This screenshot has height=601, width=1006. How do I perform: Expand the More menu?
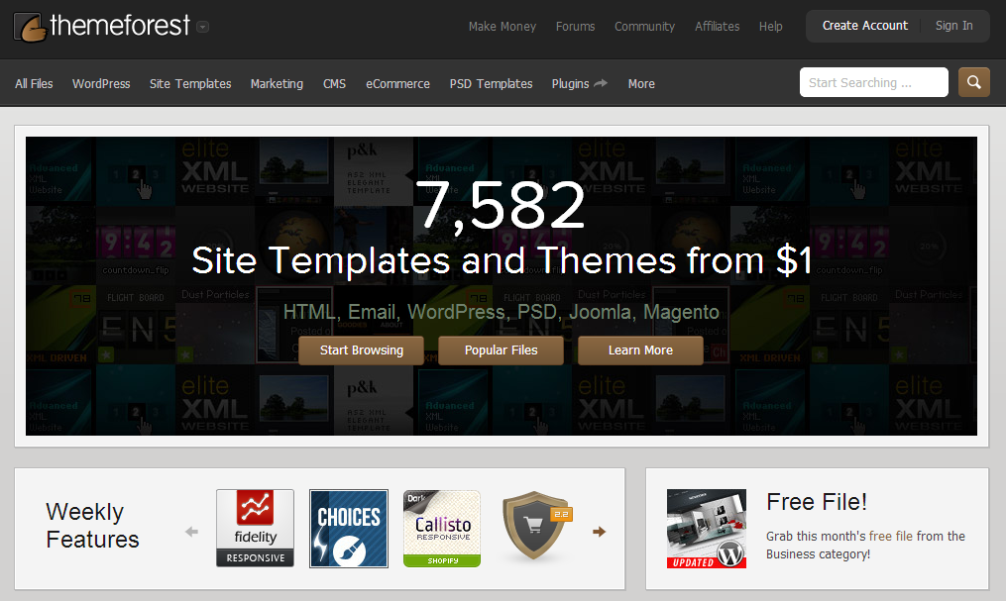coord(641,84)
